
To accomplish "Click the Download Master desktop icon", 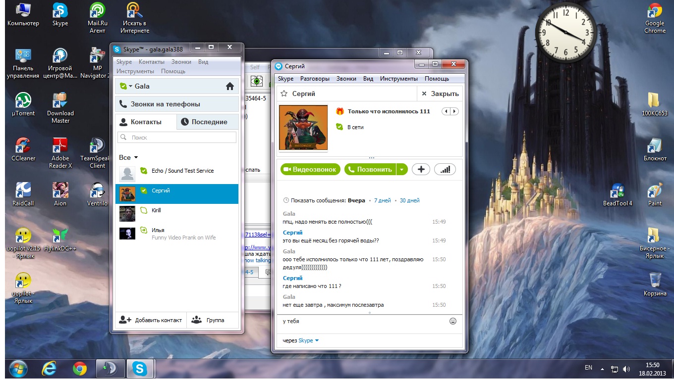I will [x=60, y=108].
